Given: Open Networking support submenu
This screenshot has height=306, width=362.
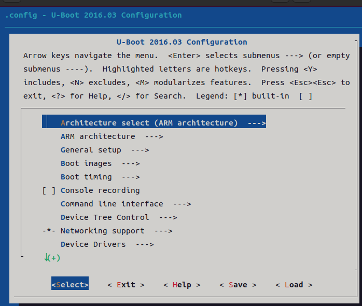Looking at the screenshot, I should click(116, 231).
